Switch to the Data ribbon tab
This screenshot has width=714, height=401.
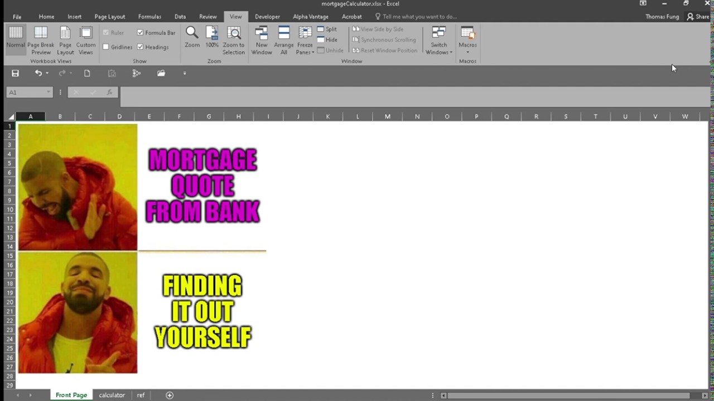click(x=180, y=17)
